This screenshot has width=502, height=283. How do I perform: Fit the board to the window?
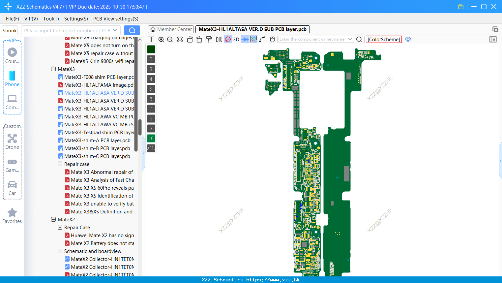pyautogui.click(x=180, y=39)
